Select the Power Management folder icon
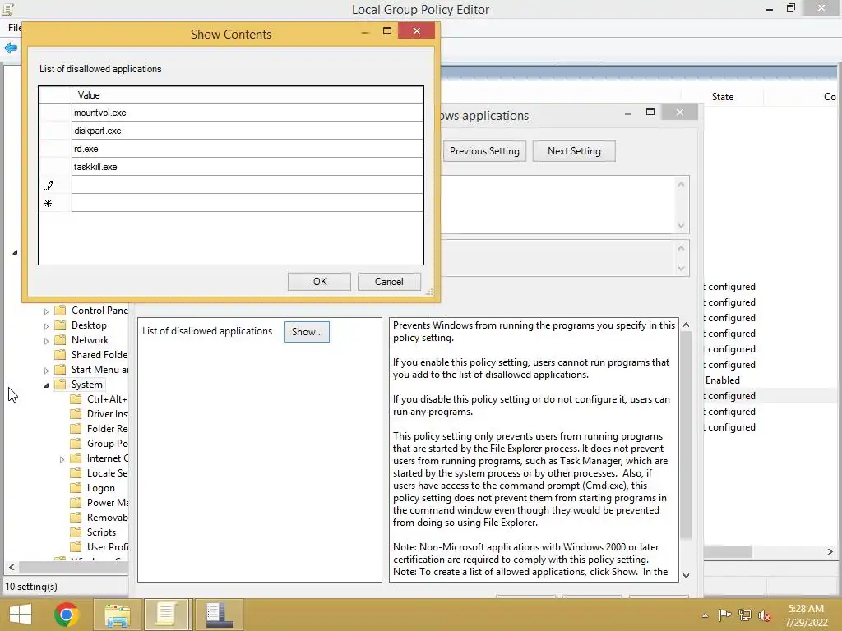 tap(76, 502)
